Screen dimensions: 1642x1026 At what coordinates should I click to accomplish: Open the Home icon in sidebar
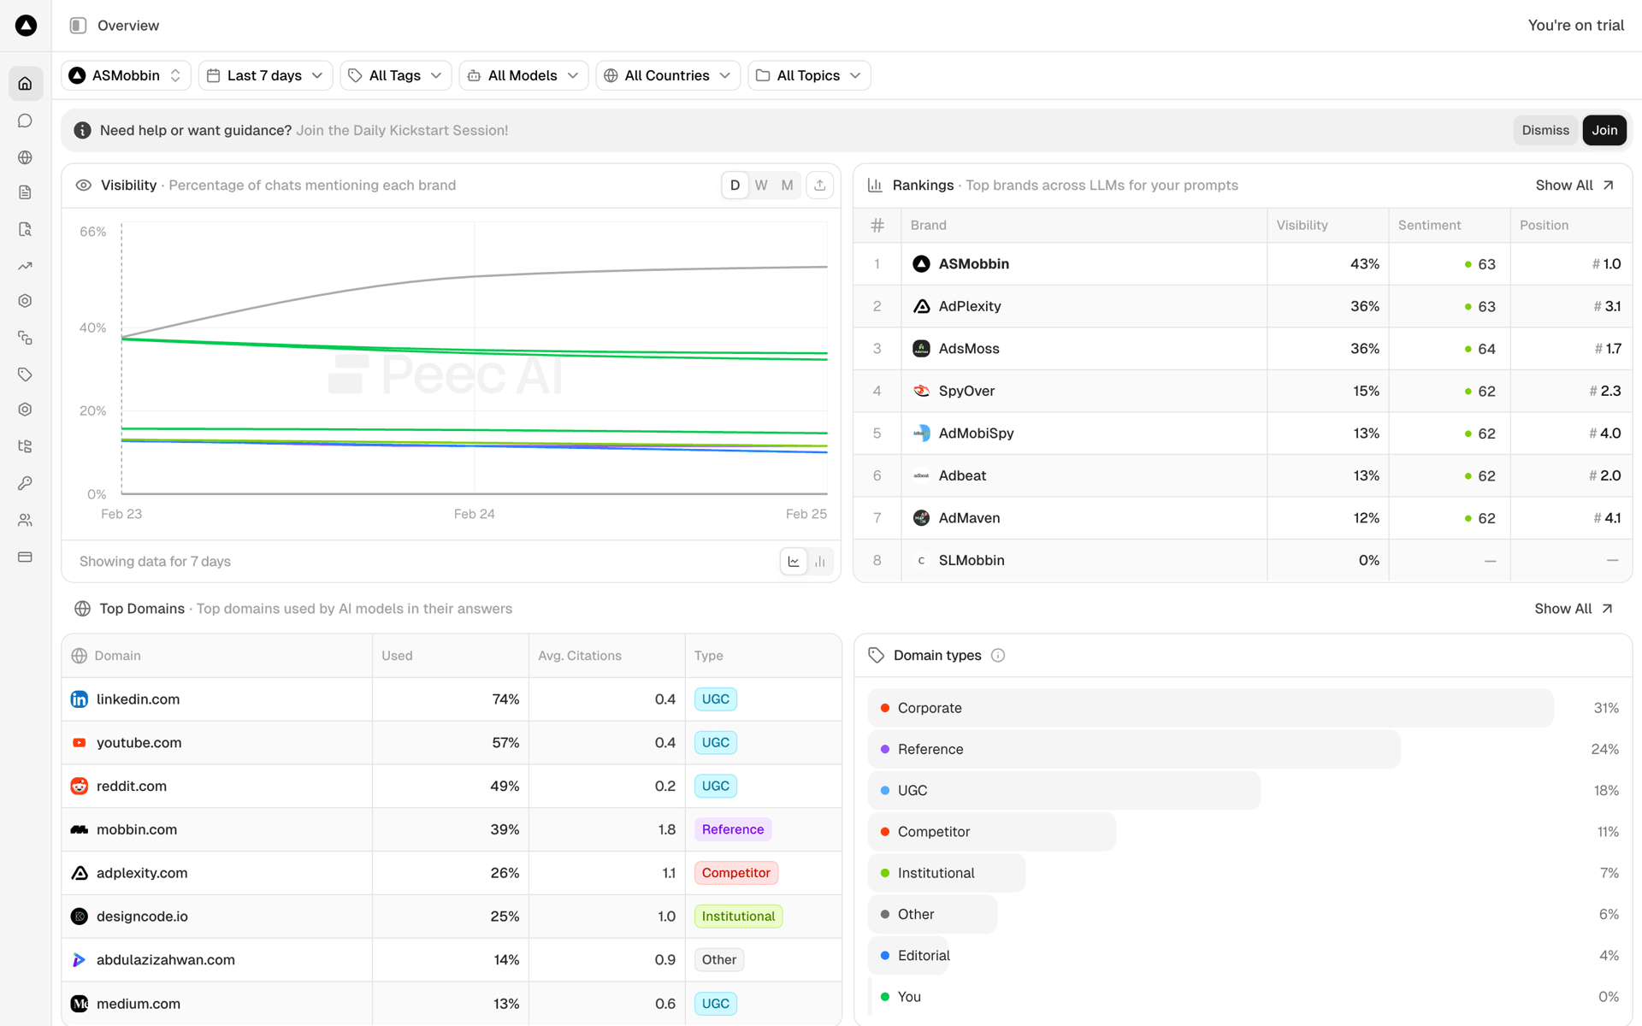click(x=25, y=84)
